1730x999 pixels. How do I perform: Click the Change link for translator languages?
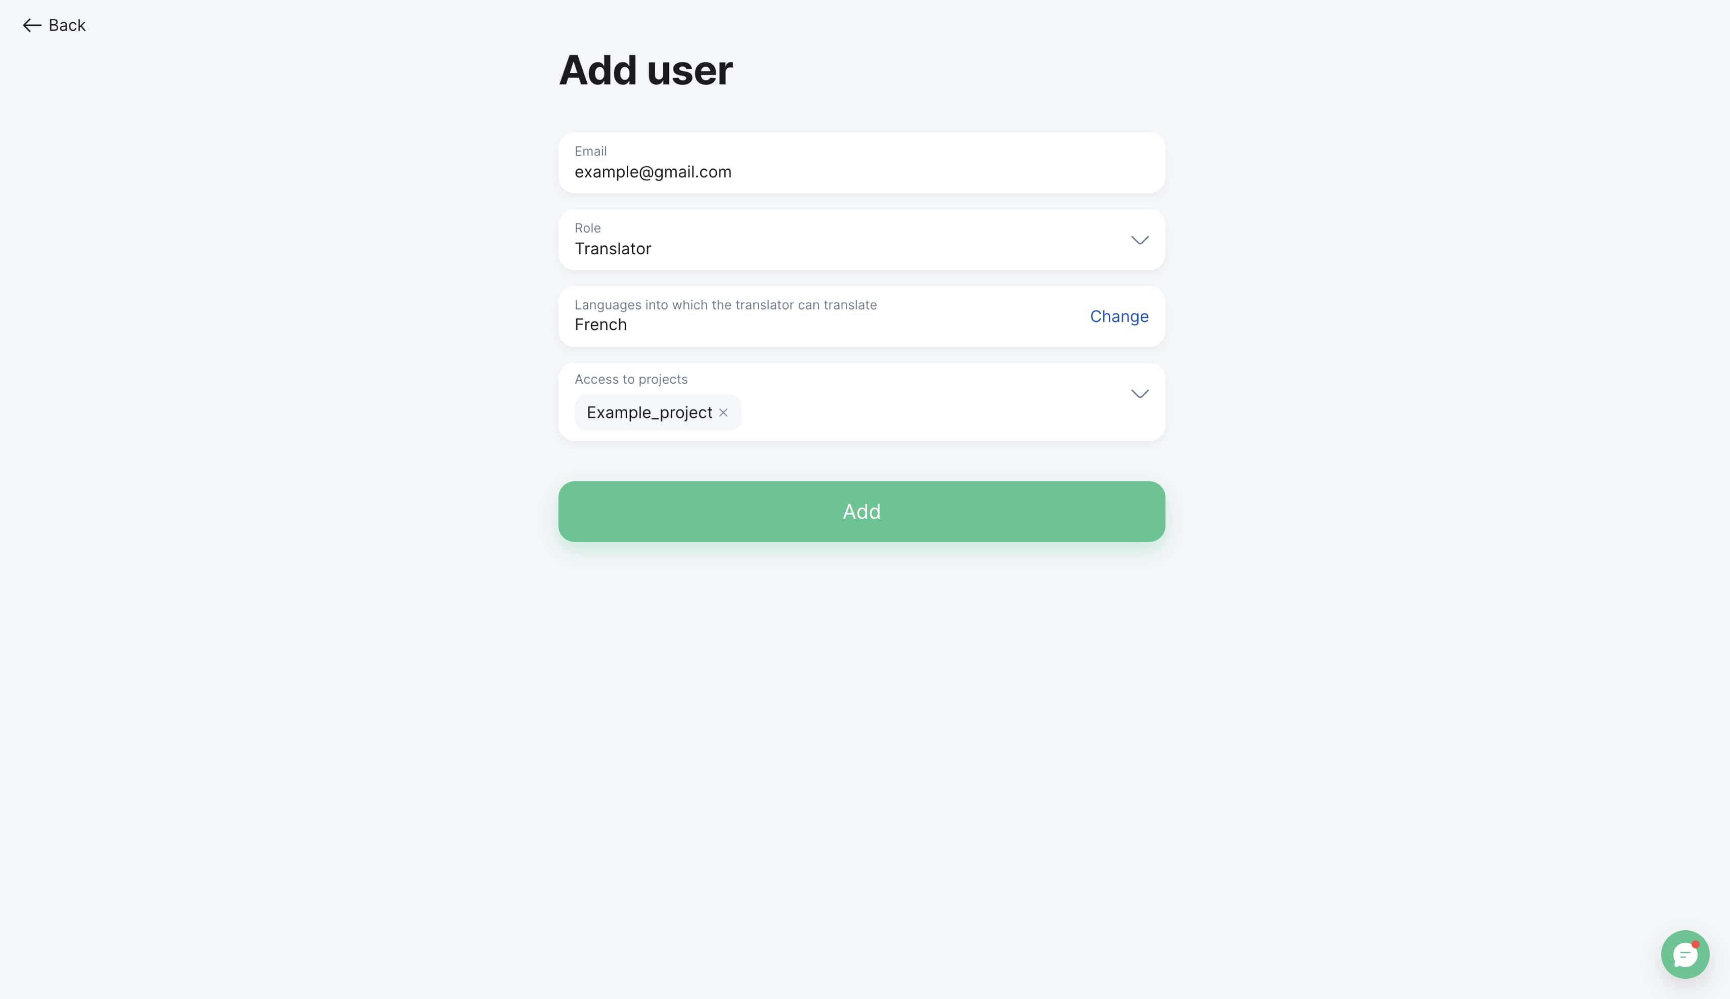1119,316
